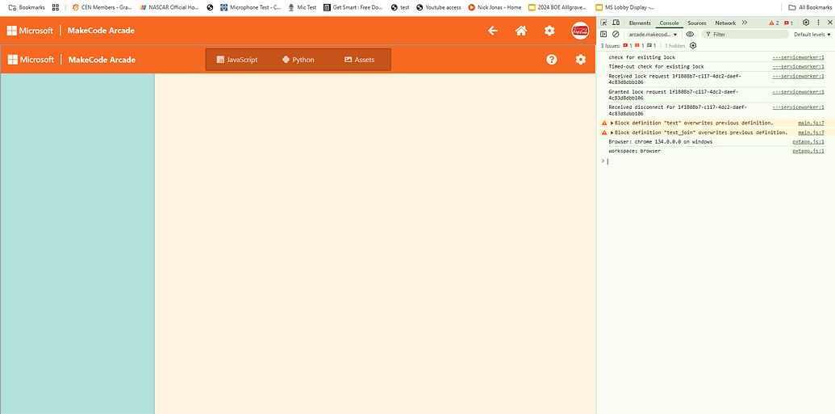Open the Youtube access bookmark
The width and height of the screenshot is (835, 414).
point(438,7)
